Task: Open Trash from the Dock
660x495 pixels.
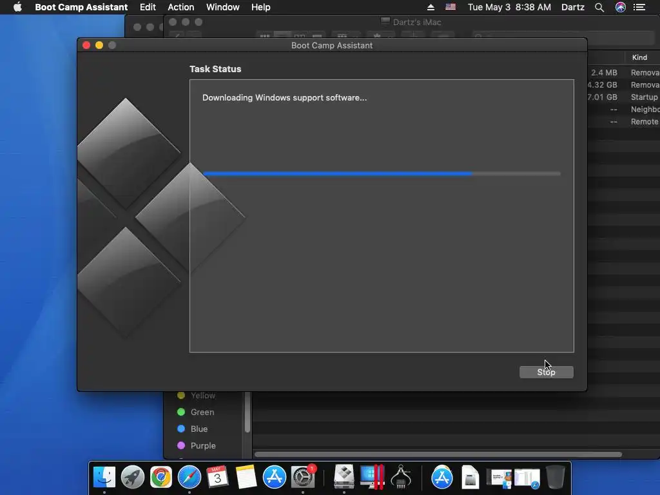Action: point(555,478)
